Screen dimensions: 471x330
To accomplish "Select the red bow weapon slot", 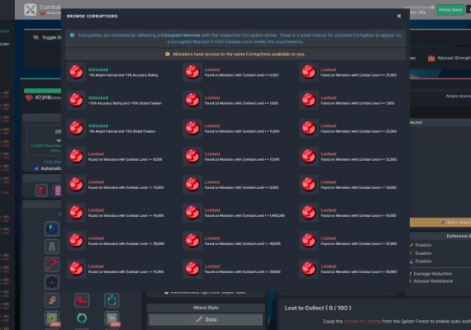I will coord(52,264).
